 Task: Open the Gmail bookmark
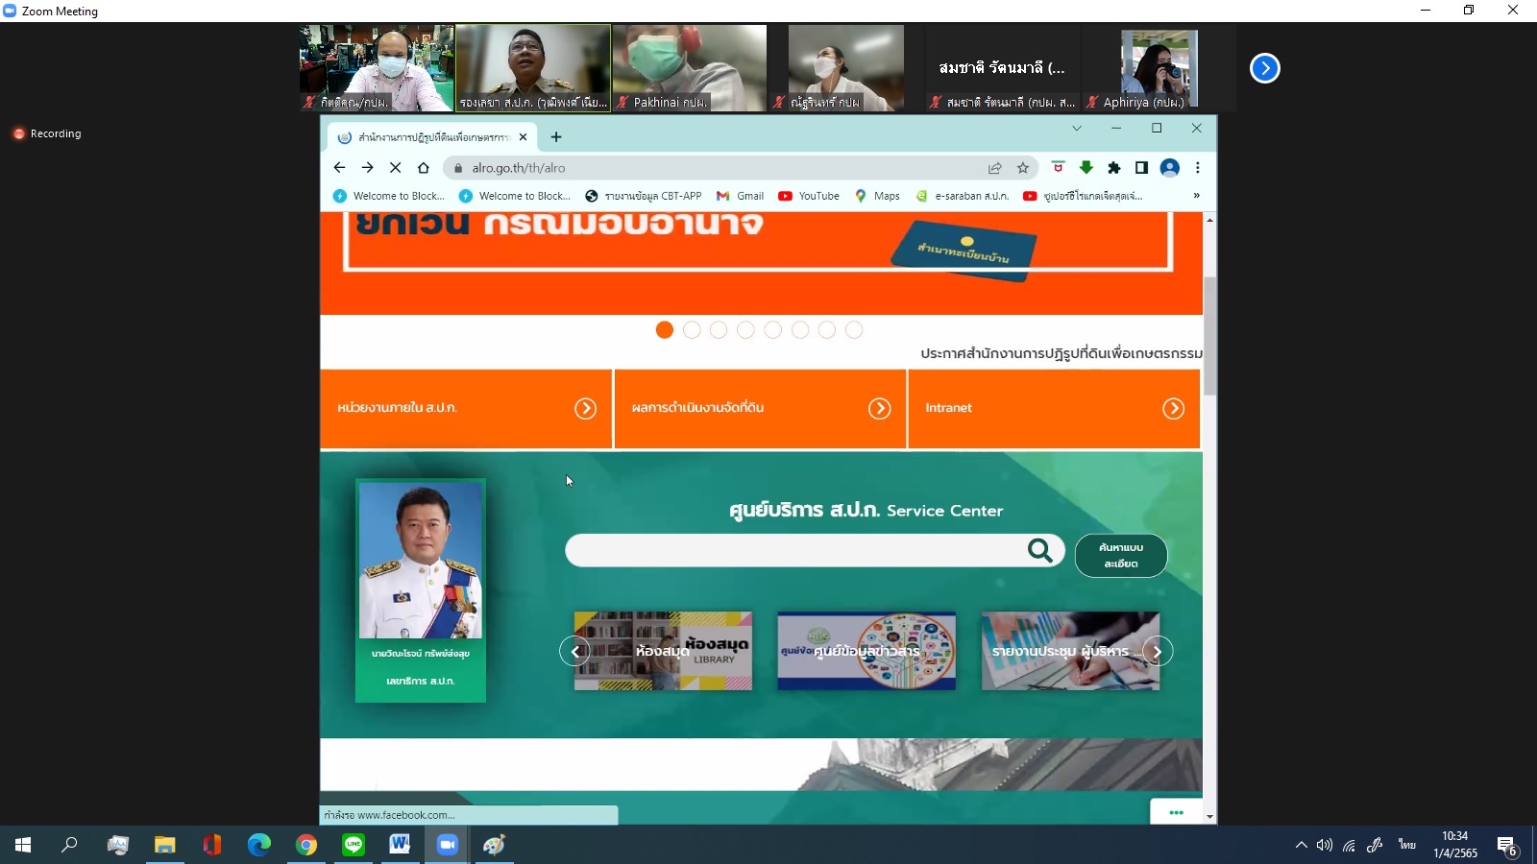pos(740,196)
